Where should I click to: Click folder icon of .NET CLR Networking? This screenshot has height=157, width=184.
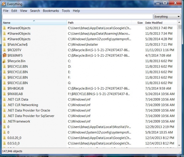pyautogui.click(x=4, y=105)
